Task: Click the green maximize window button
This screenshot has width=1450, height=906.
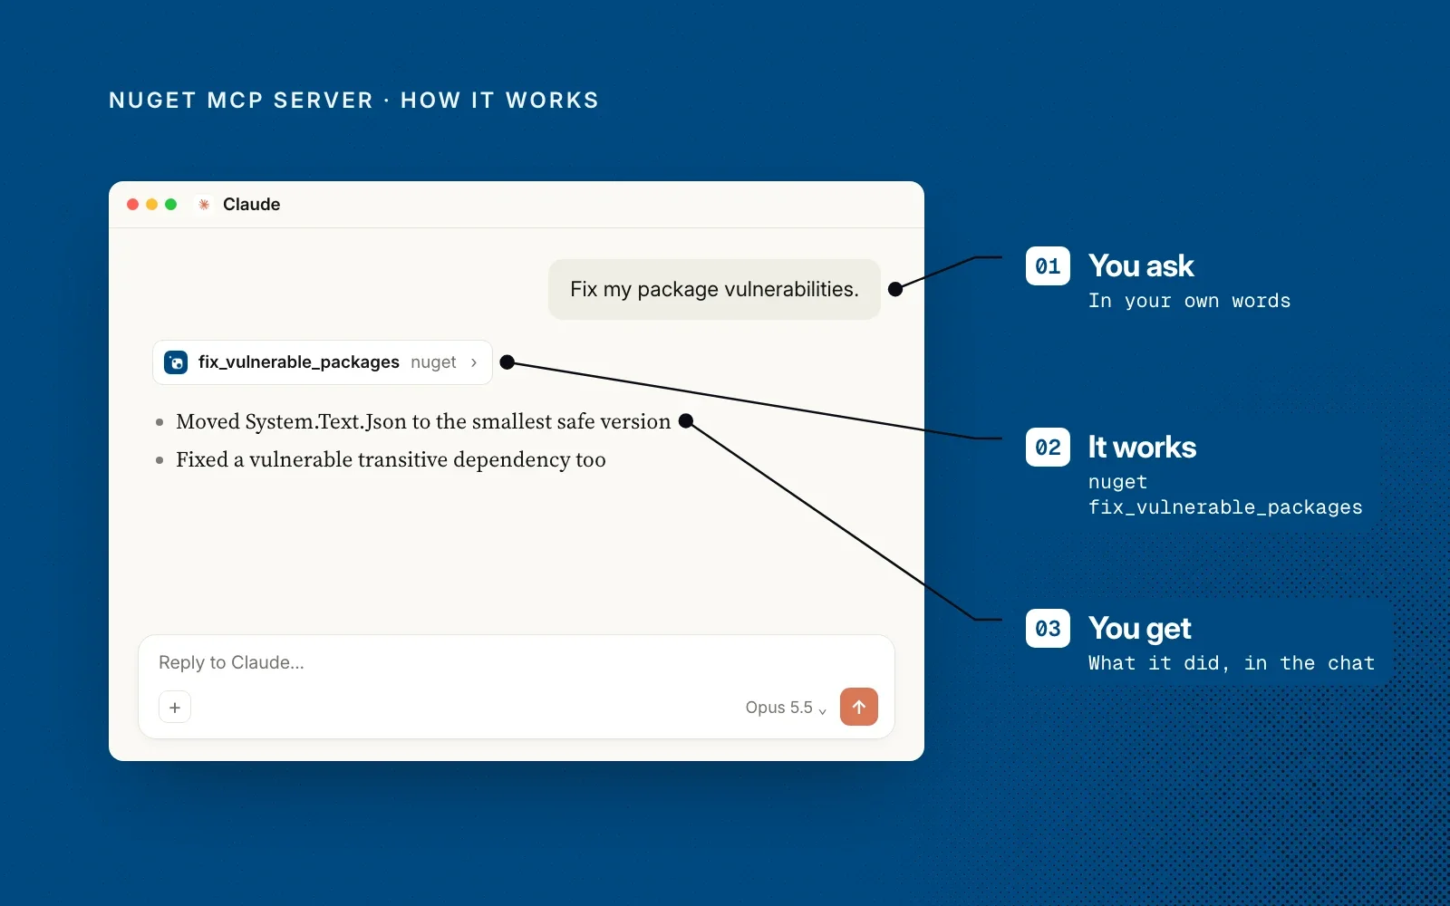Action: [170, 205]
